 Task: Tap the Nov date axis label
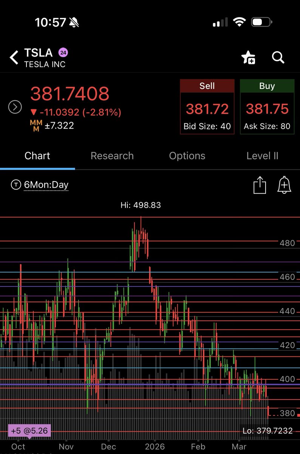(x=66, y=447)
